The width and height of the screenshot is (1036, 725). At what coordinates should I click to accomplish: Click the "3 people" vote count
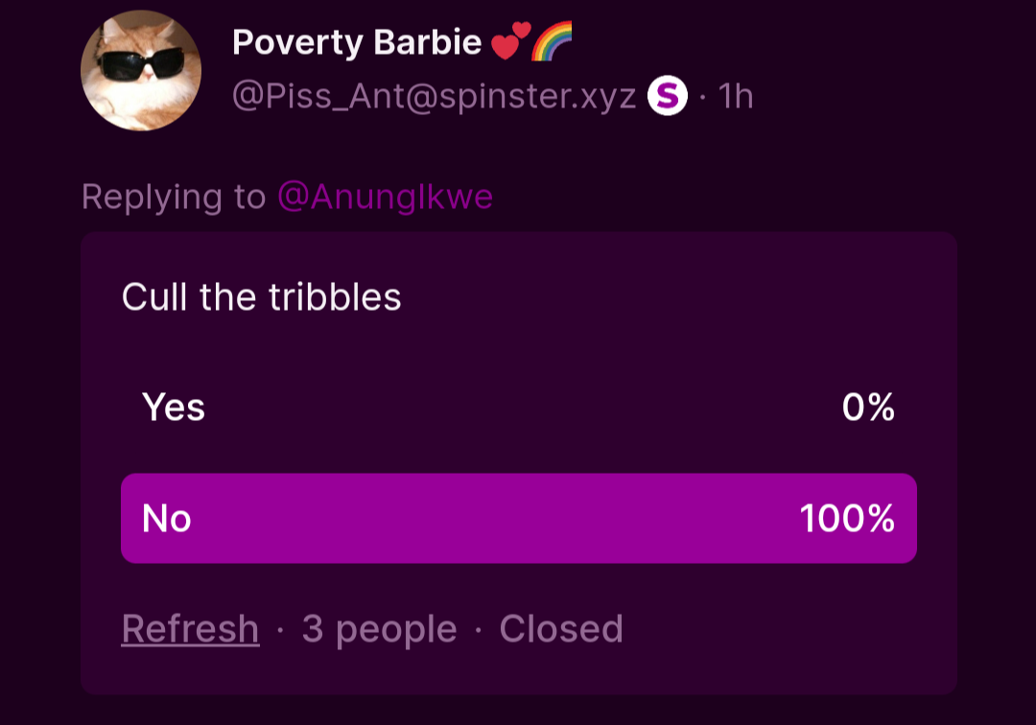[379, 629]
